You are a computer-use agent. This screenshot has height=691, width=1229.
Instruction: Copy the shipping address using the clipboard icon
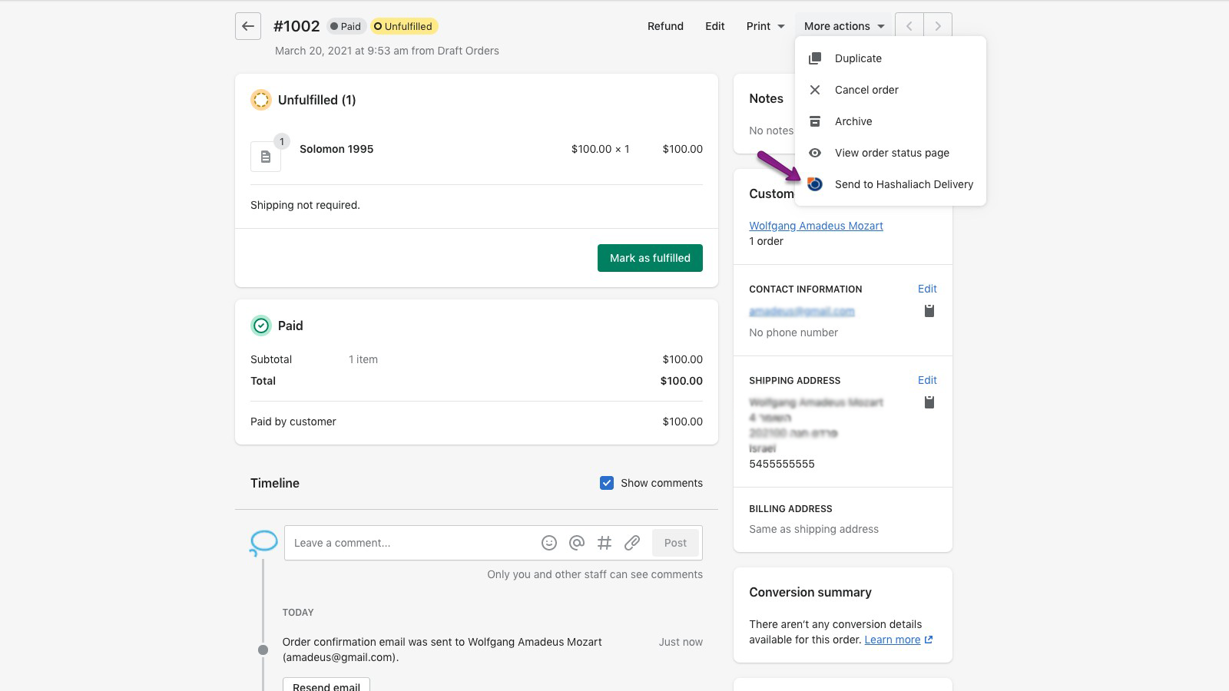pyautogui.click(x=929, y=402)
